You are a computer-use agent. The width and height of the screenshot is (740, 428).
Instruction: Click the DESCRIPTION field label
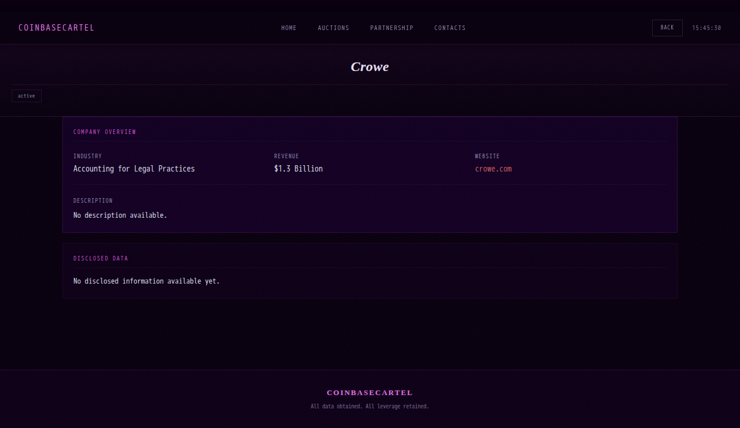[x=93, y=201]
